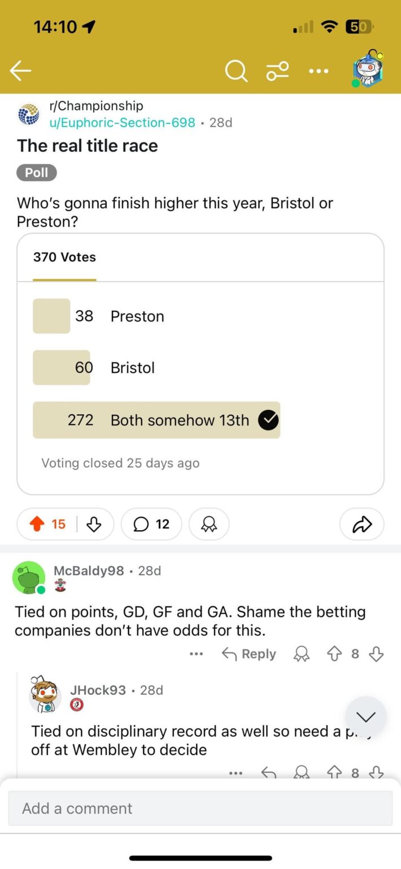Visit u/Euphoric-Section-698's profile
This screenshot has width=401, height=869.
coord(122,122)
